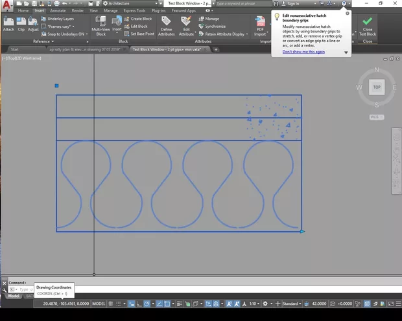Image resolution: width=402 pixels, height=321 pixels.
Task: Click the TOP face of ViewCube
Action: coord(377,87)
